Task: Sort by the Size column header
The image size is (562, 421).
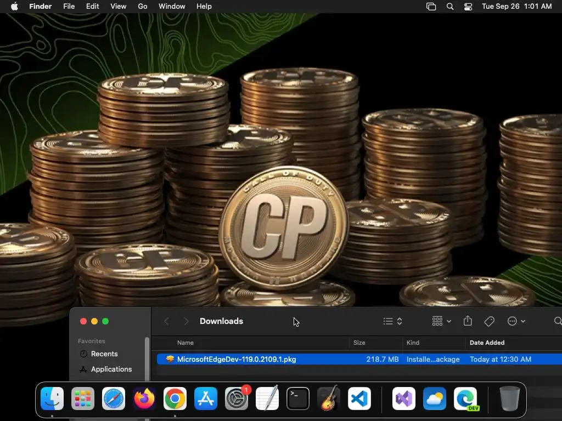Action: [x=359, y=343]
